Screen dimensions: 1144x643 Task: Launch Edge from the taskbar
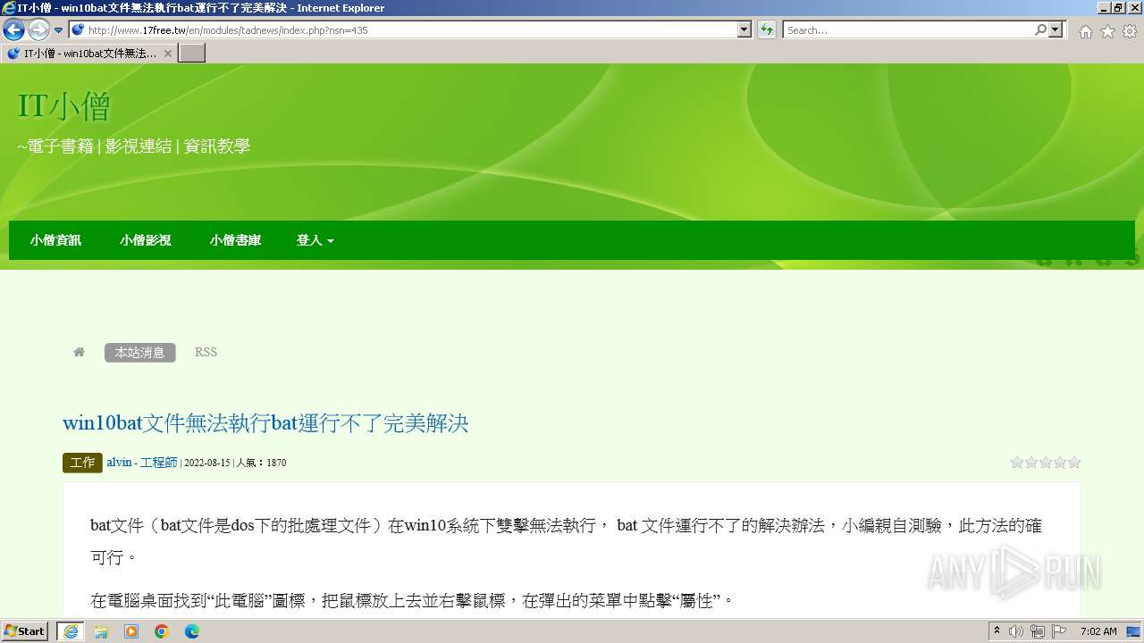tap(192, 631)
